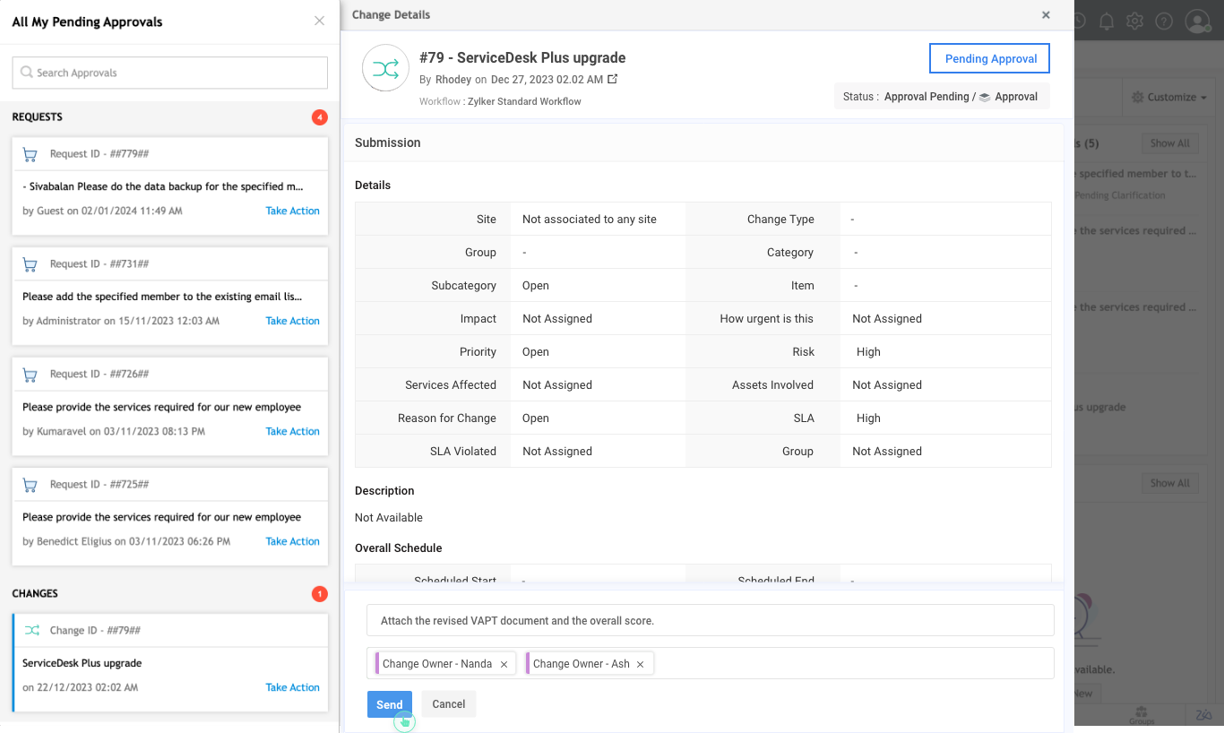Viewport: 1224px width, 733px height.
Task: Open the help question mark icon
Action: pyautogui.click(x=1164, y=21)
